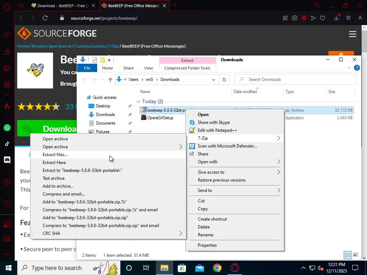Expand the Explorer ribbon chevron
Screen dimensions: 367x275
pyautogui.click(x=349, y=68)
